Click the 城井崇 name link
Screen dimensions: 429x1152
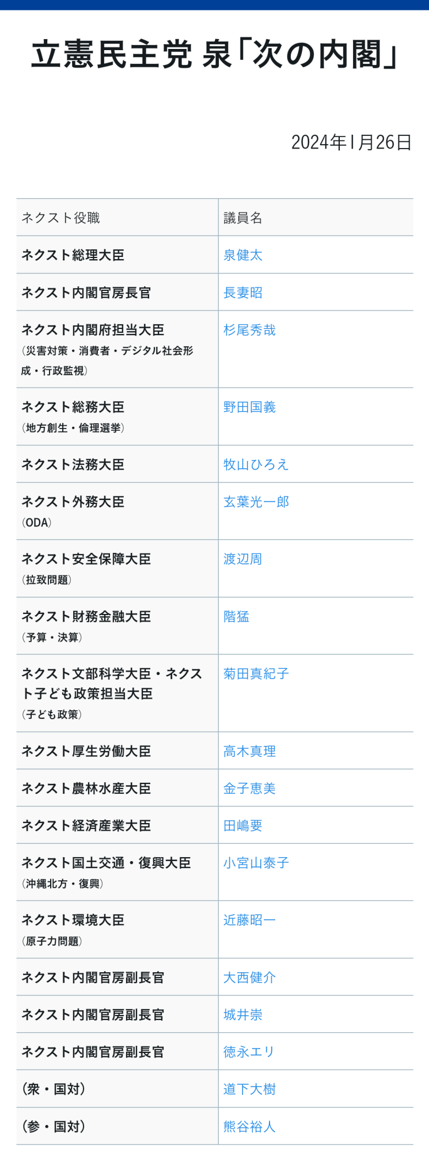[242, 1015]
